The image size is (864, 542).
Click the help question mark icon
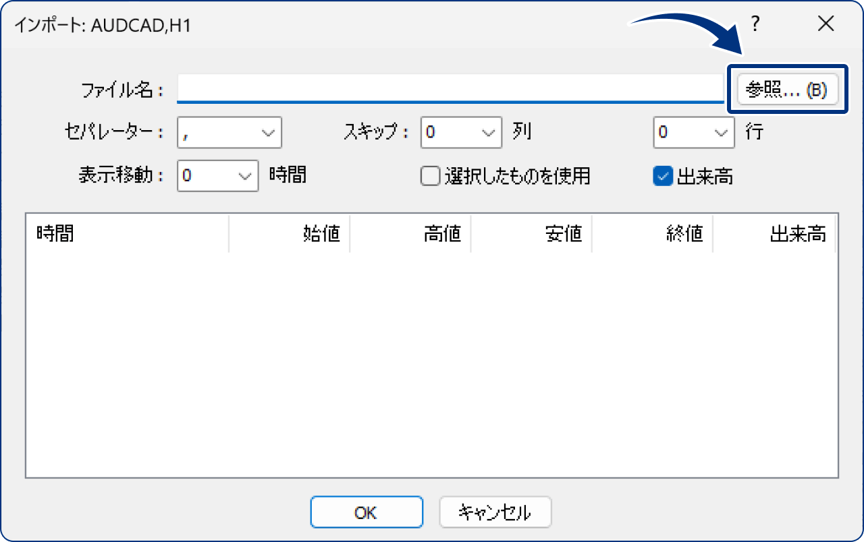point(754,24)
